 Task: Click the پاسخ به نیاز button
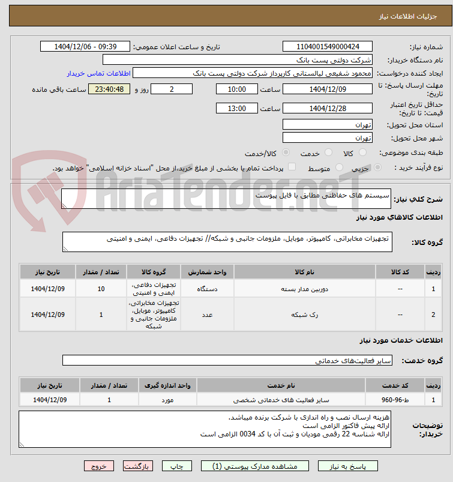pyautogui.click(x=347, y=466)
